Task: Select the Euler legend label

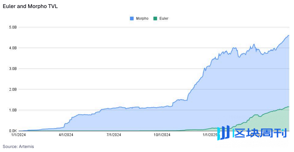Action: coord(164,18)
